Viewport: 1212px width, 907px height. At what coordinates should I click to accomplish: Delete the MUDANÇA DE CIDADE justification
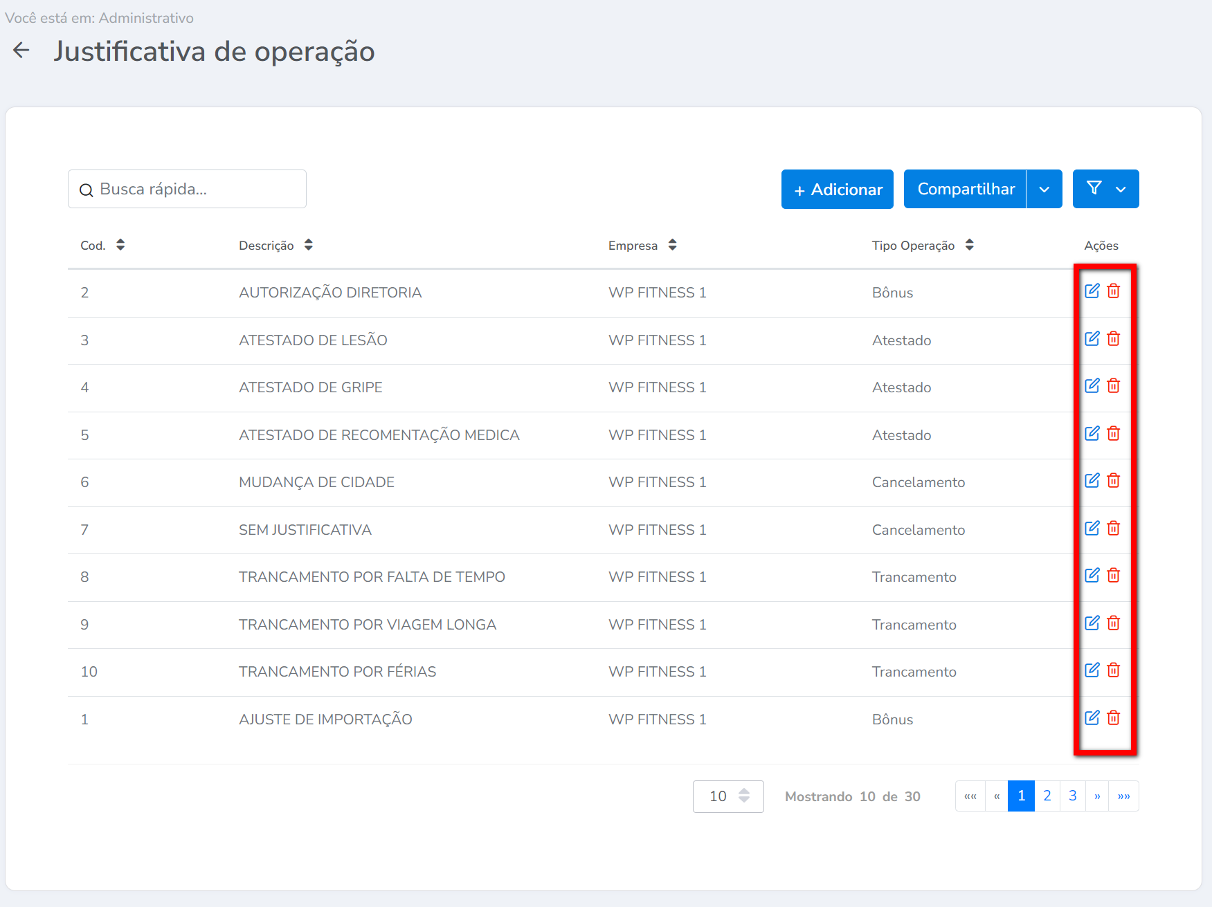[1113, 481]
